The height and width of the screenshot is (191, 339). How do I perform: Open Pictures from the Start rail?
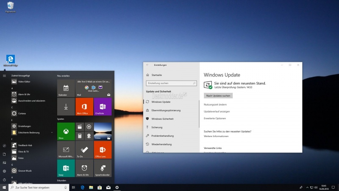coord(4,163)
